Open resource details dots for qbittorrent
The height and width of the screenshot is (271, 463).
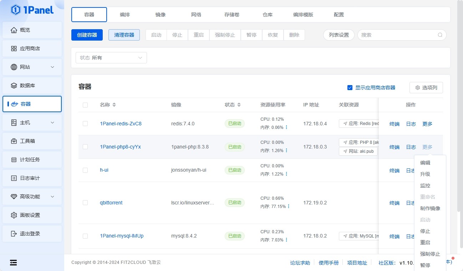pos(289,206)
